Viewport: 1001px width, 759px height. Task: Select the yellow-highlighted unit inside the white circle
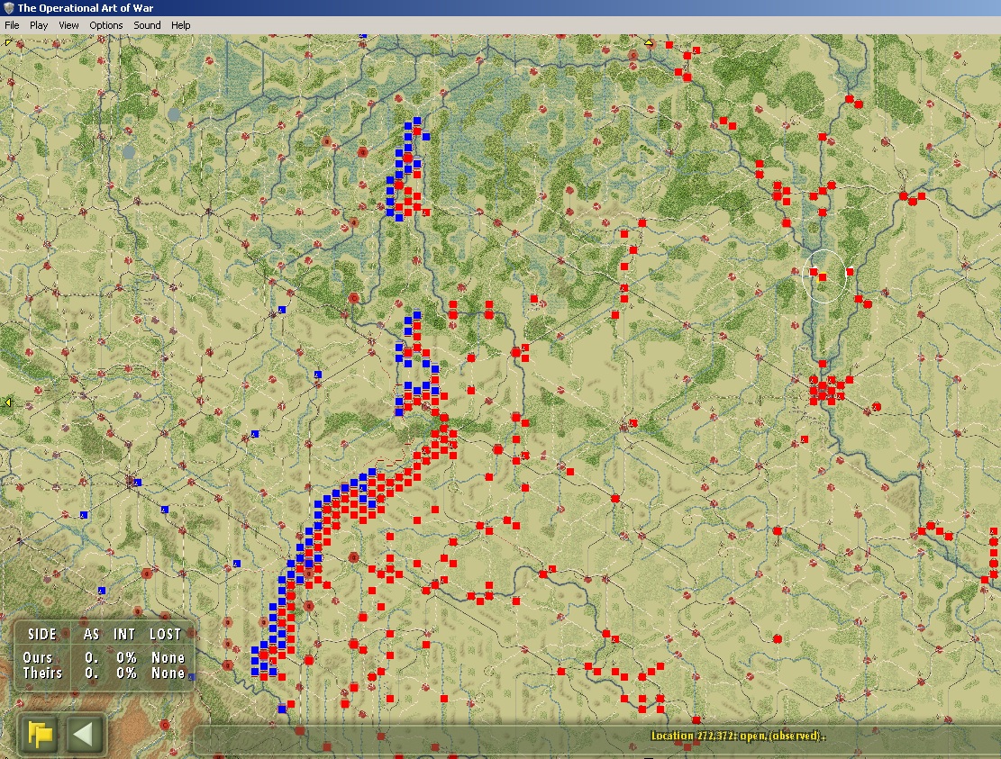823,276
